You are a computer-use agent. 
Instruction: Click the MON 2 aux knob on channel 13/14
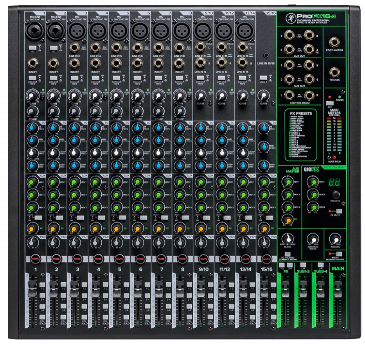(243, 195)
